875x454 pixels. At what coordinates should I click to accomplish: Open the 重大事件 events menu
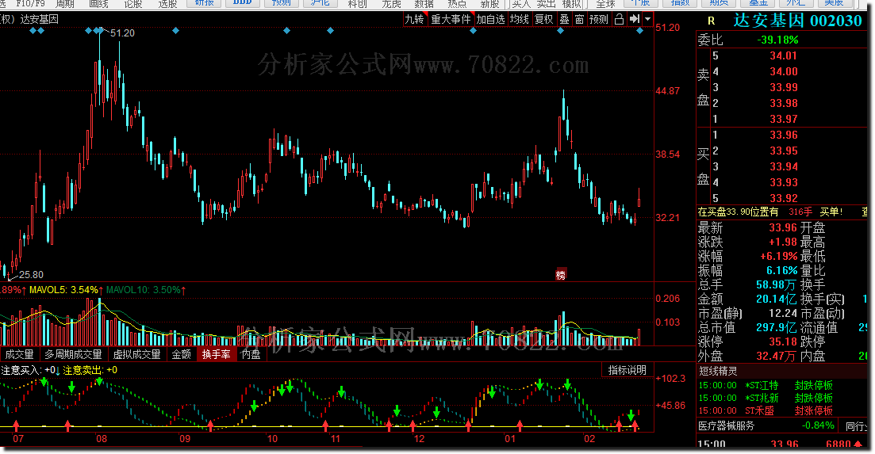point(451,19)
